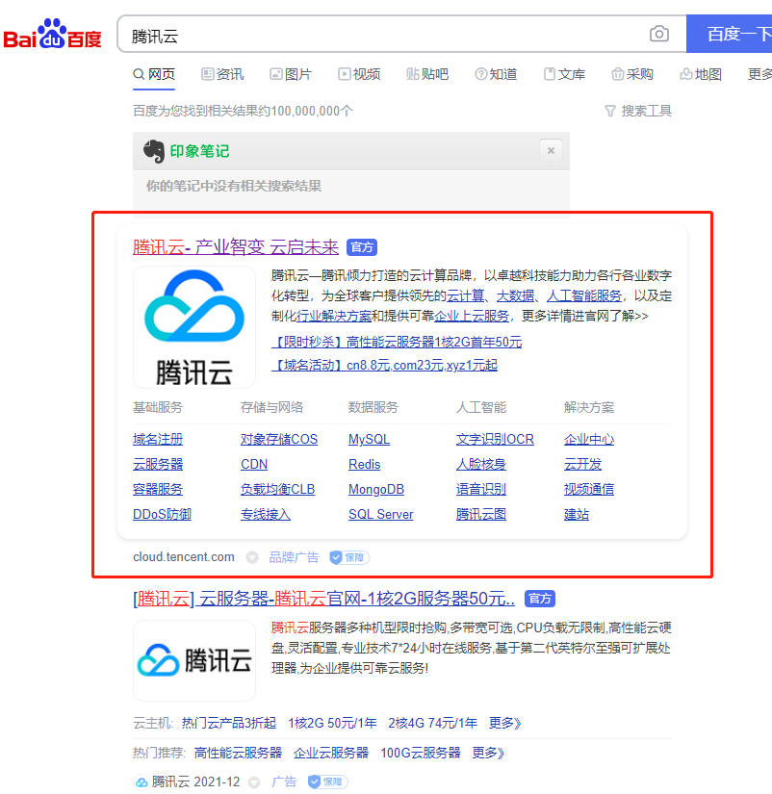Viewport: 772px width, 794px height.
Task: Click the 语音识别 link
Action: coord(481,489)
